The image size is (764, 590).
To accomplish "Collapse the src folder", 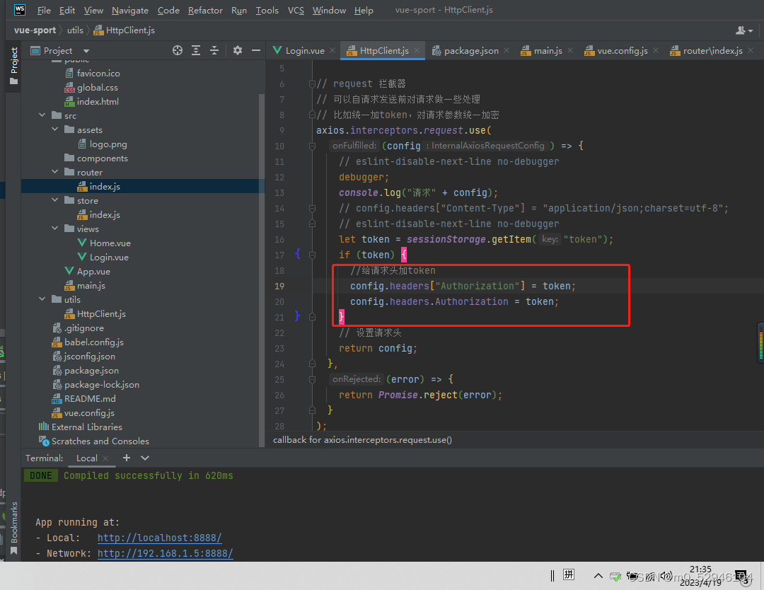I will point(42,115).
